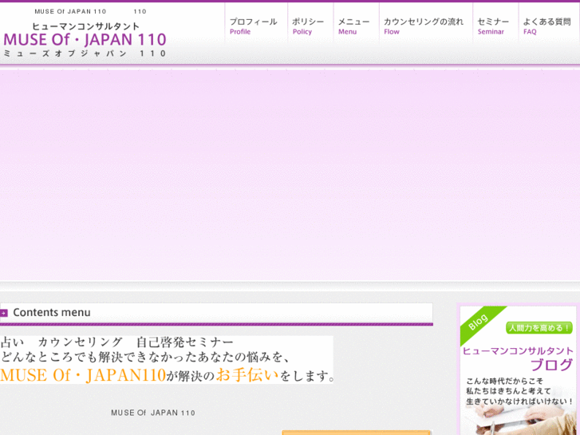Click the お手伝い orange tagline text
Image resolution: width=580 pixels, height=435 pixels.
pos(247,375)
